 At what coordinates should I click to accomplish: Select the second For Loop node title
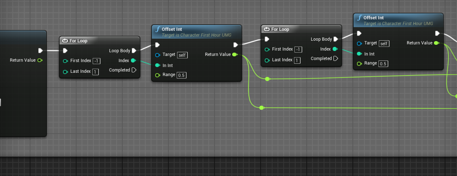pyautogui.click(x=280, y=29)
